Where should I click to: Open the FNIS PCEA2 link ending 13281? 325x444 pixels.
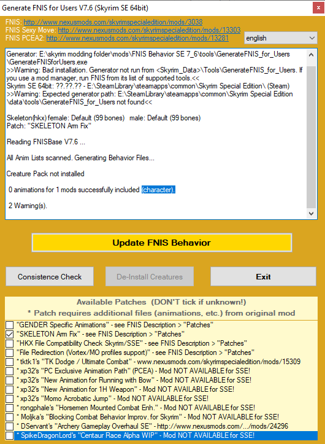pyautogui.click(x=137, y=37)
